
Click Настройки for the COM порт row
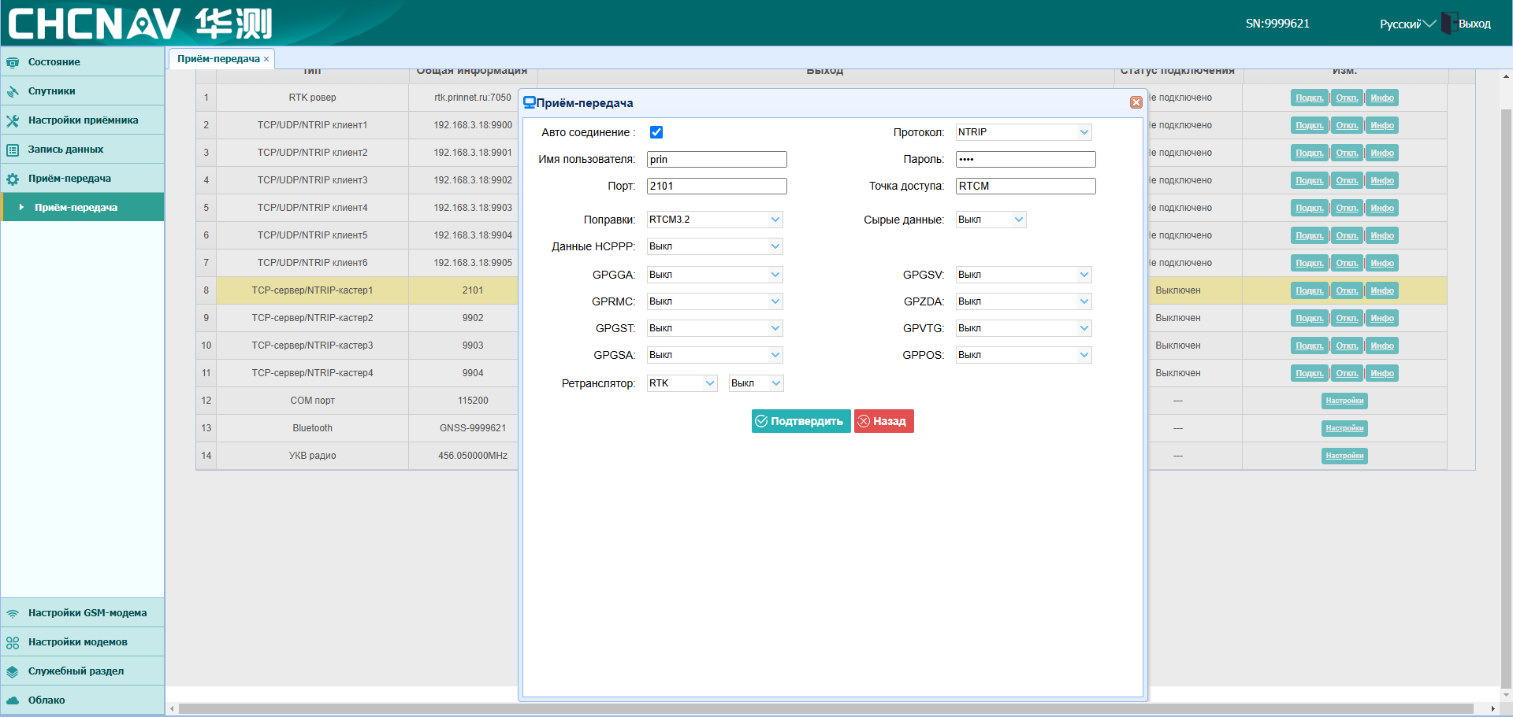click(x=1344, y=401)
